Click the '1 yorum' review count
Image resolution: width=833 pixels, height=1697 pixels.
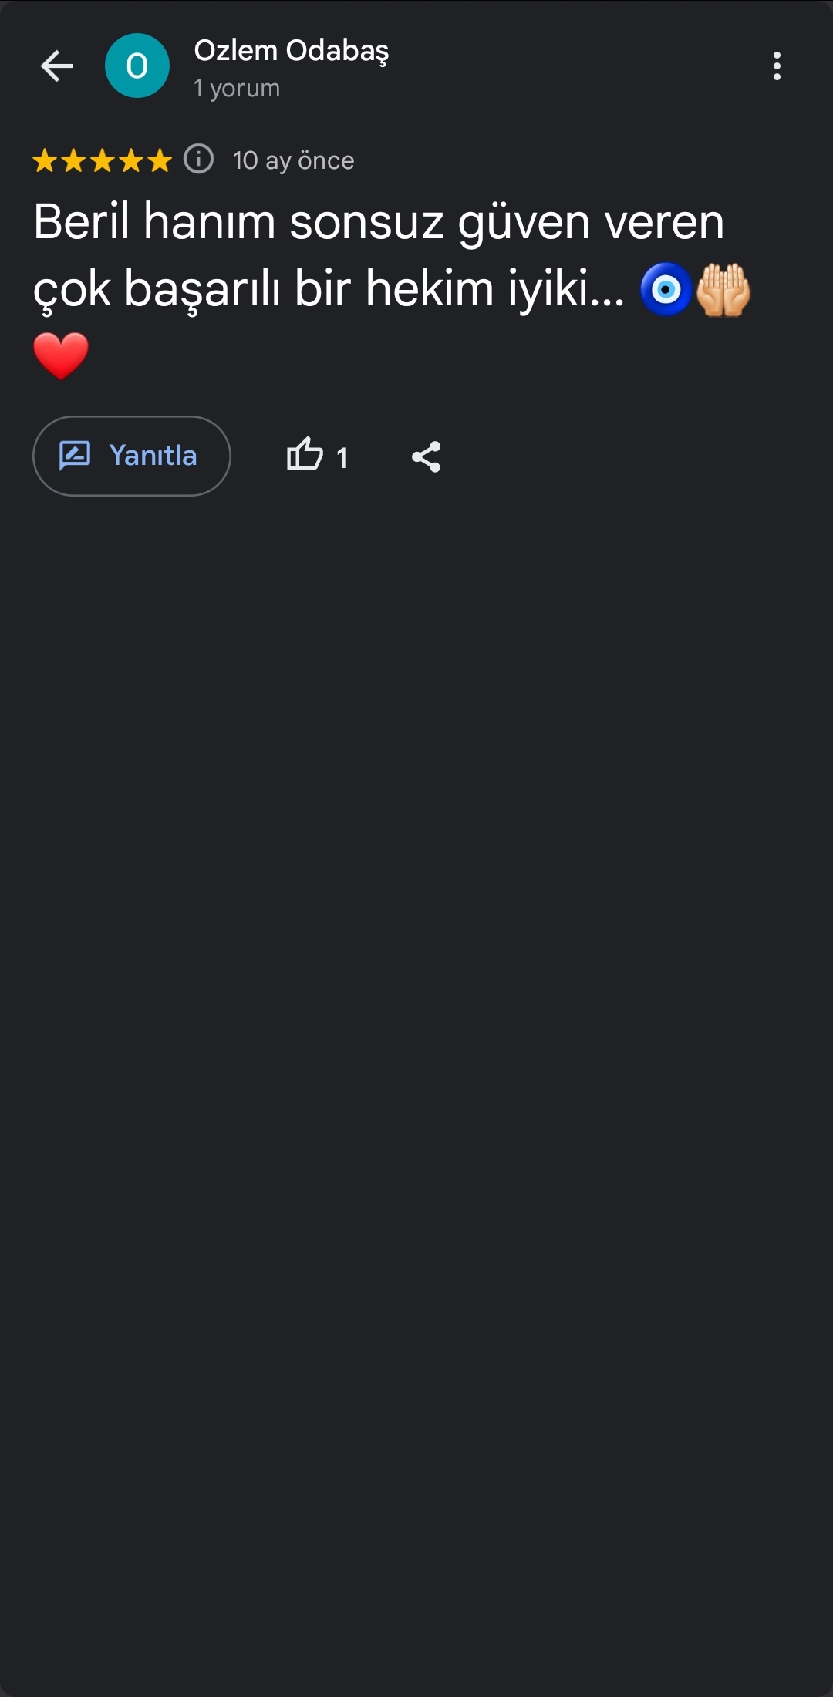coord(237,88)
